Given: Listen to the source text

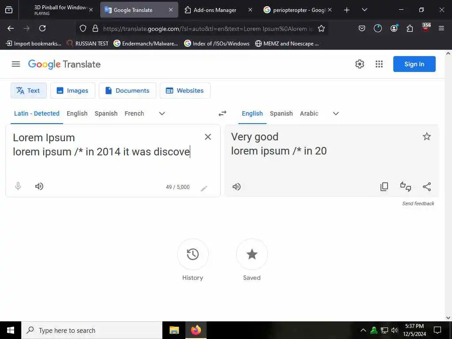Looking at the screenshot, I should 39,186.
